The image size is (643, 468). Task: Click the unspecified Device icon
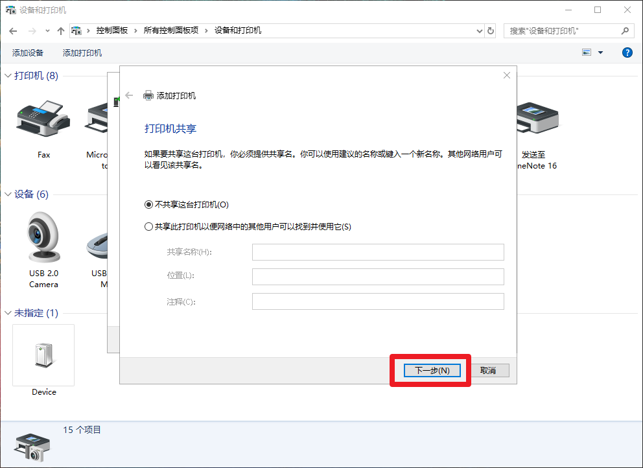tap(43, 355)
